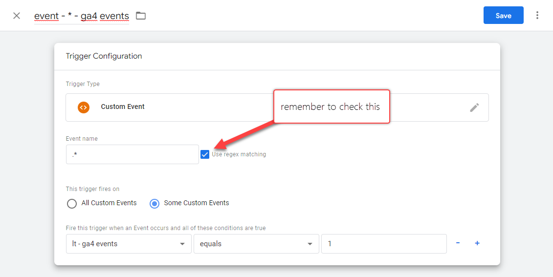Add a condition with the plus icon

click(x=477, y=243)
